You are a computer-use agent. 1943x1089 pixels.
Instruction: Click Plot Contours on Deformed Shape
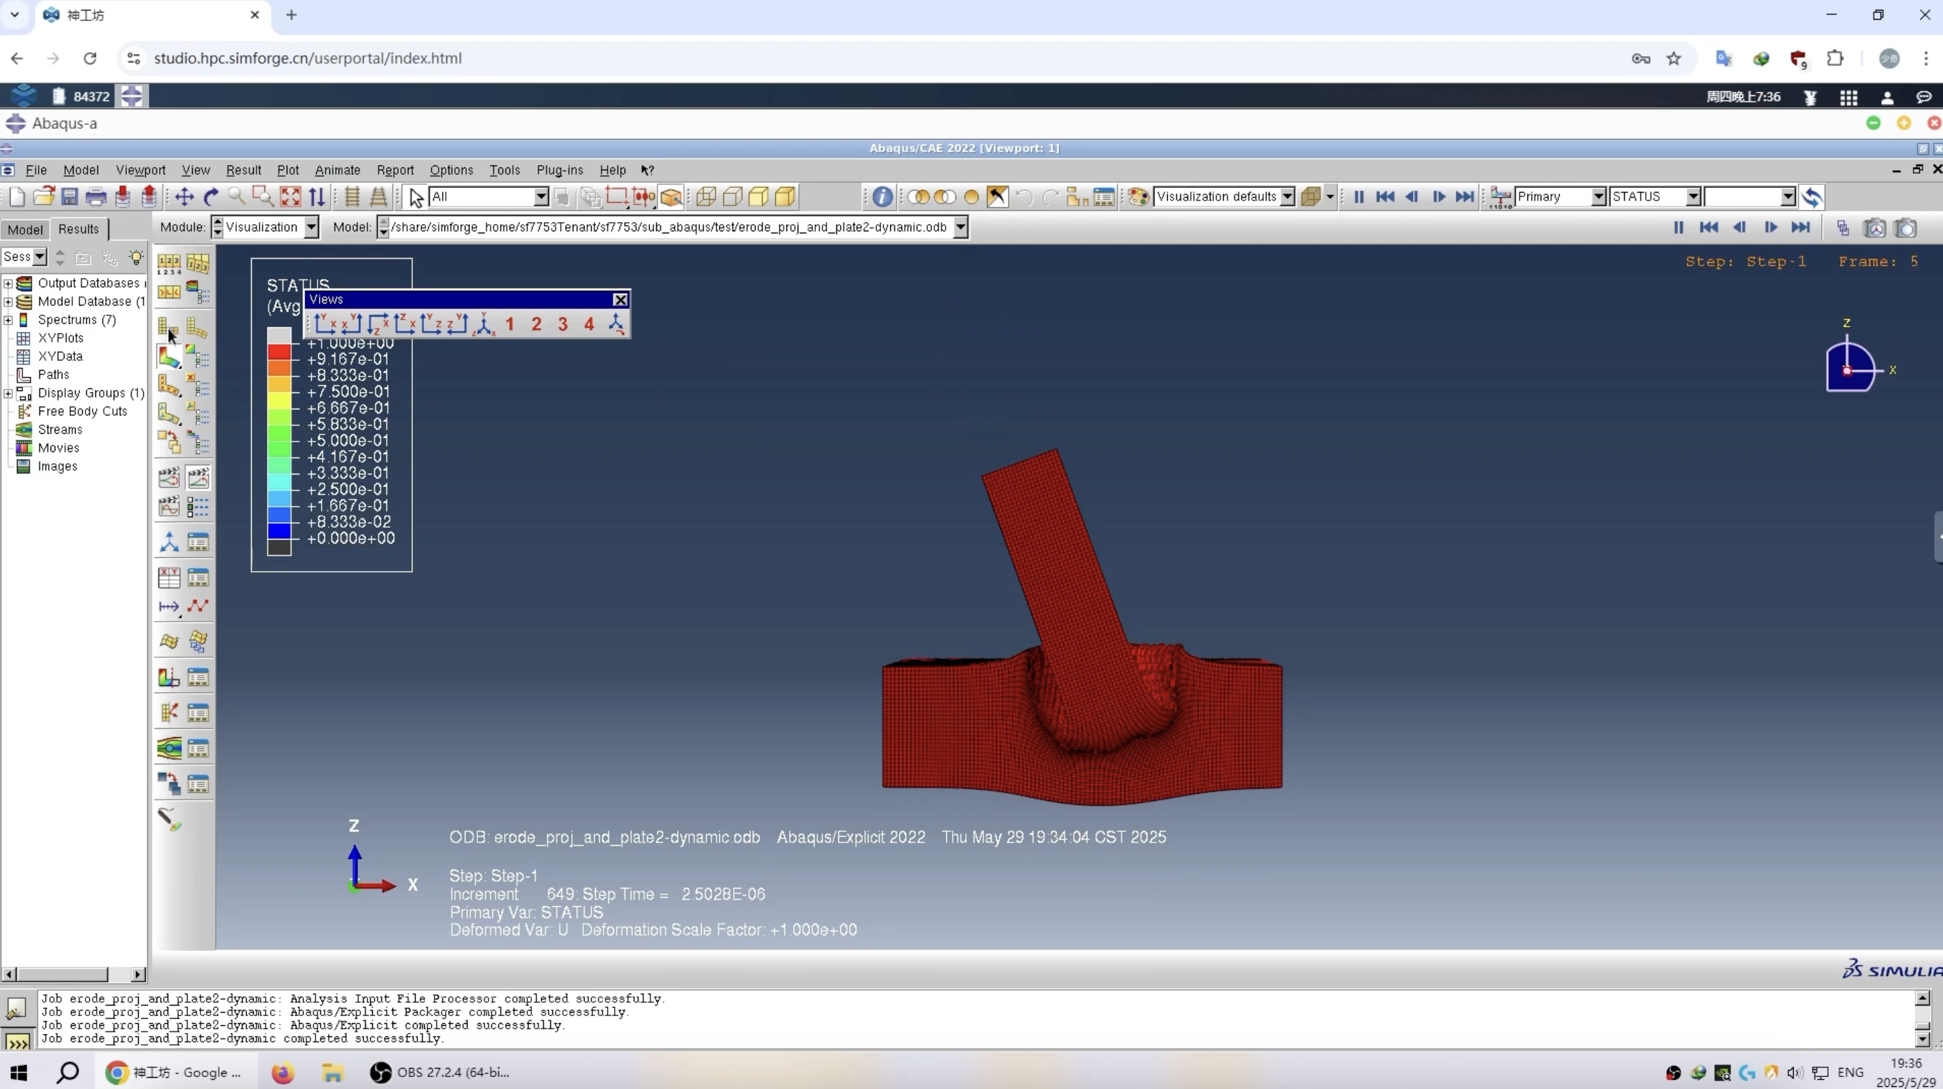click(168, 356)
